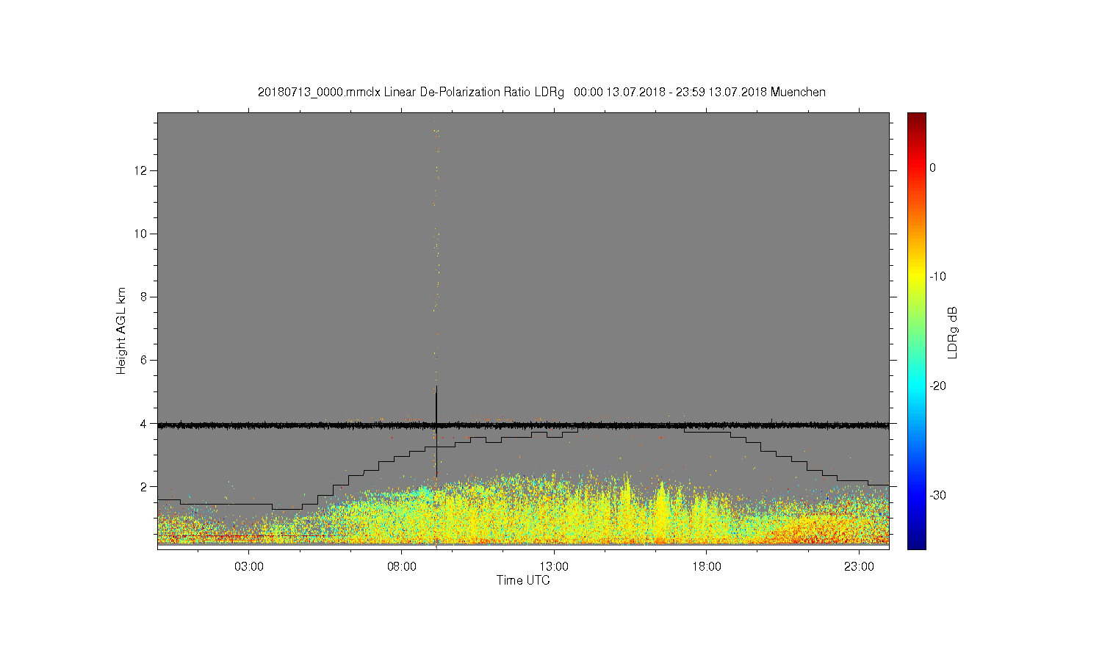Click the colorbar value -10

(937, 277)
